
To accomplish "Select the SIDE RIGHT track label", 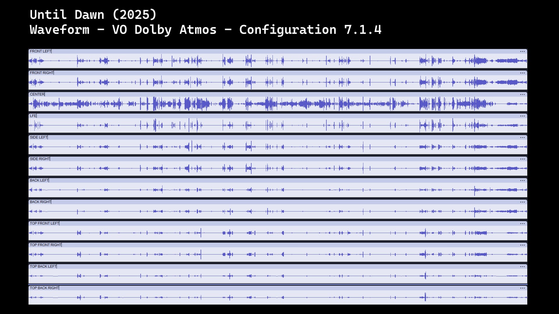I will pos(40,159).
